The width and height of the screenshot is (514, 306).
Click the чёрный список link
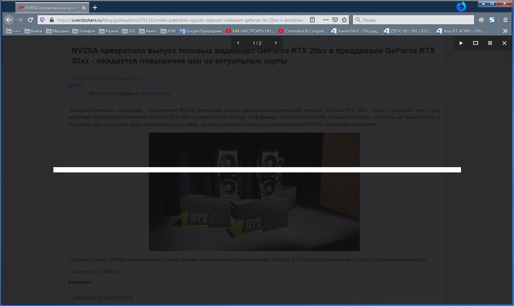(155, 93)
